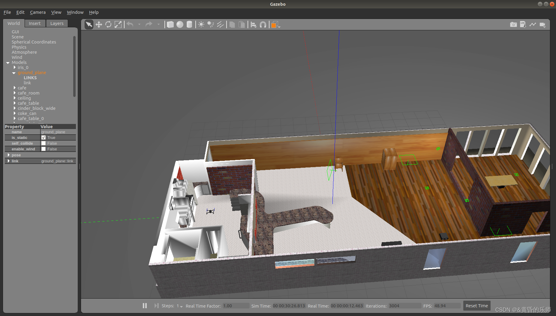
Task: Toggle the is_static checkbox
Action: tap(44, 137)
